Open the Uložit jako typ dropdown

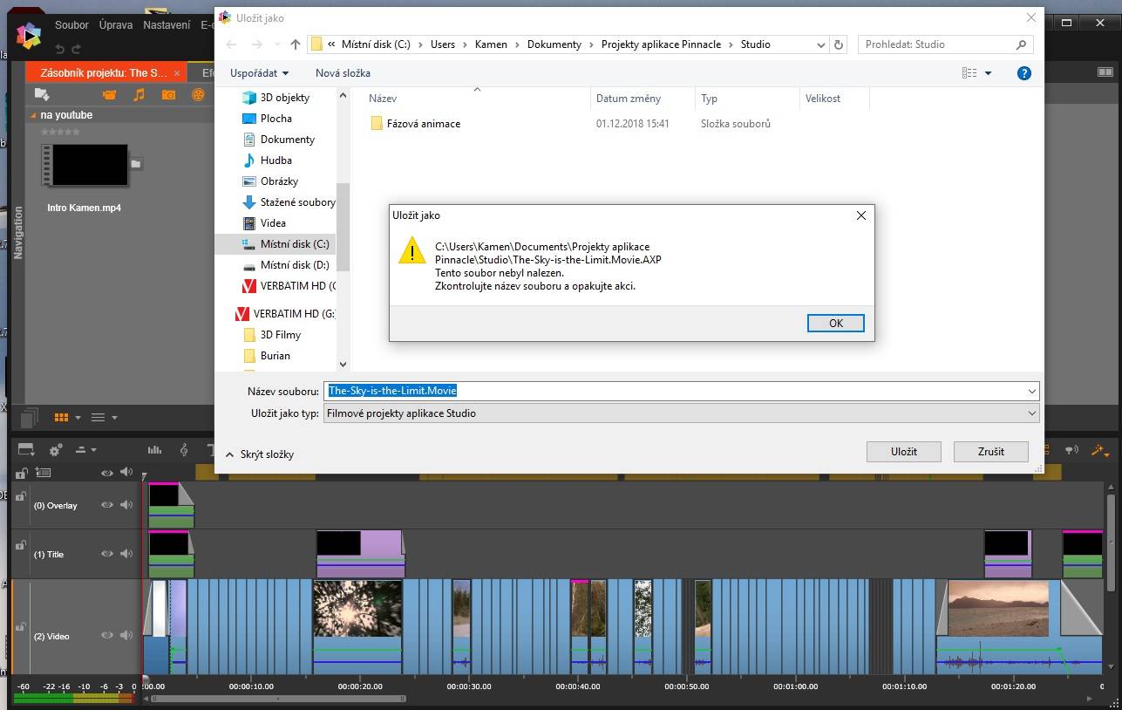681,413
